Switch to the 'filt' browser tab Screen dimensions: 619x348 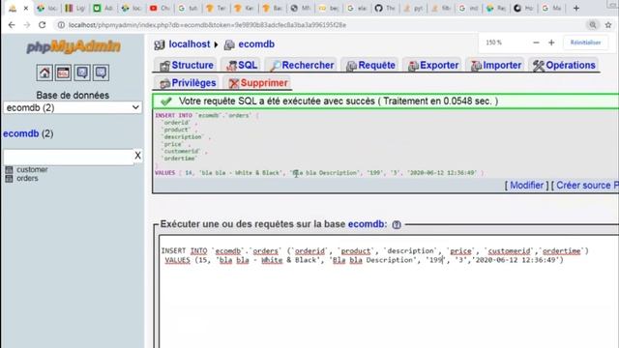click(x=441, y=8)
